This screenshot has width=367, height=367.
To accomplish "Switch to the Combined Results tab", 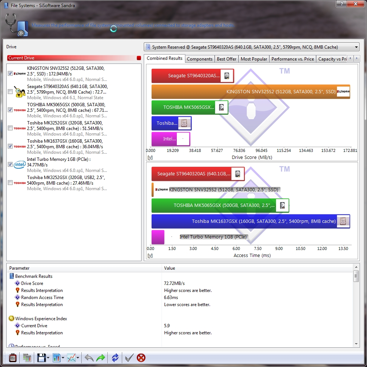I will point(165,58).
